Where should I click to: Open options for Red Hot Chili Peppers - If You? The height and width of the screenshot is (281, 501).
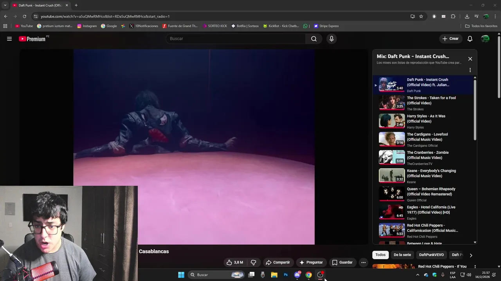click(475, 267)
